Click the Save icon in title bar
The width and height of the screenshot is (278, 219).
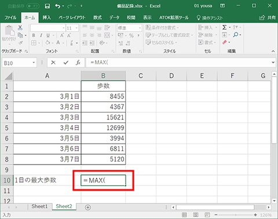coord(47,6)
